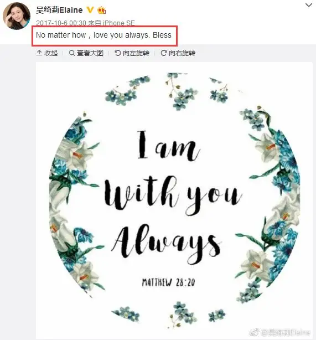Click the Weibo watermark logo on image

pos(254,332)
